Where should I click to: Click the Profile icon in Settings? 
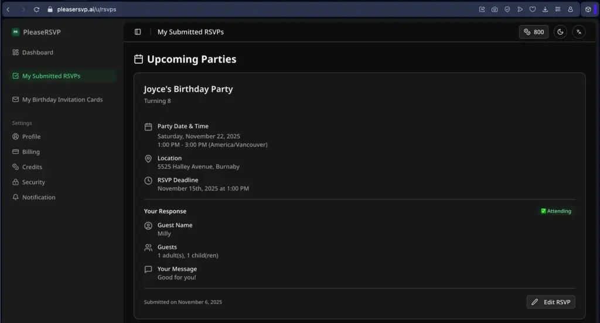coord(16,137)
